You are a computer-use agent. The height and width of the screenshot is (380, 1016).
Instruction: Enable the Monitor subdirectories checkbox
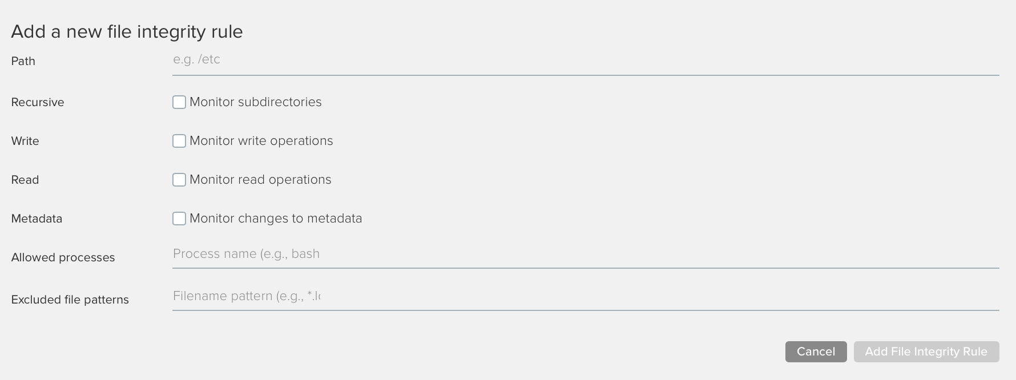[179, 102]
